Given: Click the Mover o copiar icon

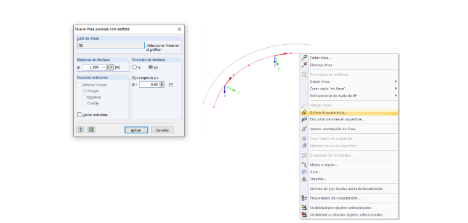Looking at the screenshot, I should click(304, 165).
